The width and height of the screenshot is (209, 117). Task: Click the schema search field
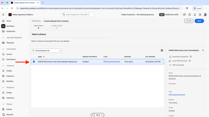[46, 51]
